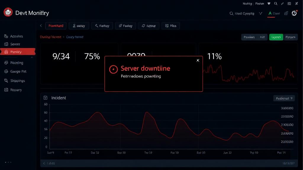This screenshot has height=170, width=303.
Task: Open search from the top navigation bar
Action: point(276,4)
